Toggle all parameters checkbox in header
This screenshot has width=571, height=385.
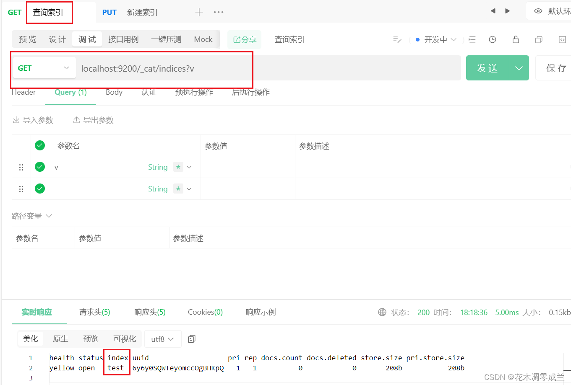[x=40, y=145]
